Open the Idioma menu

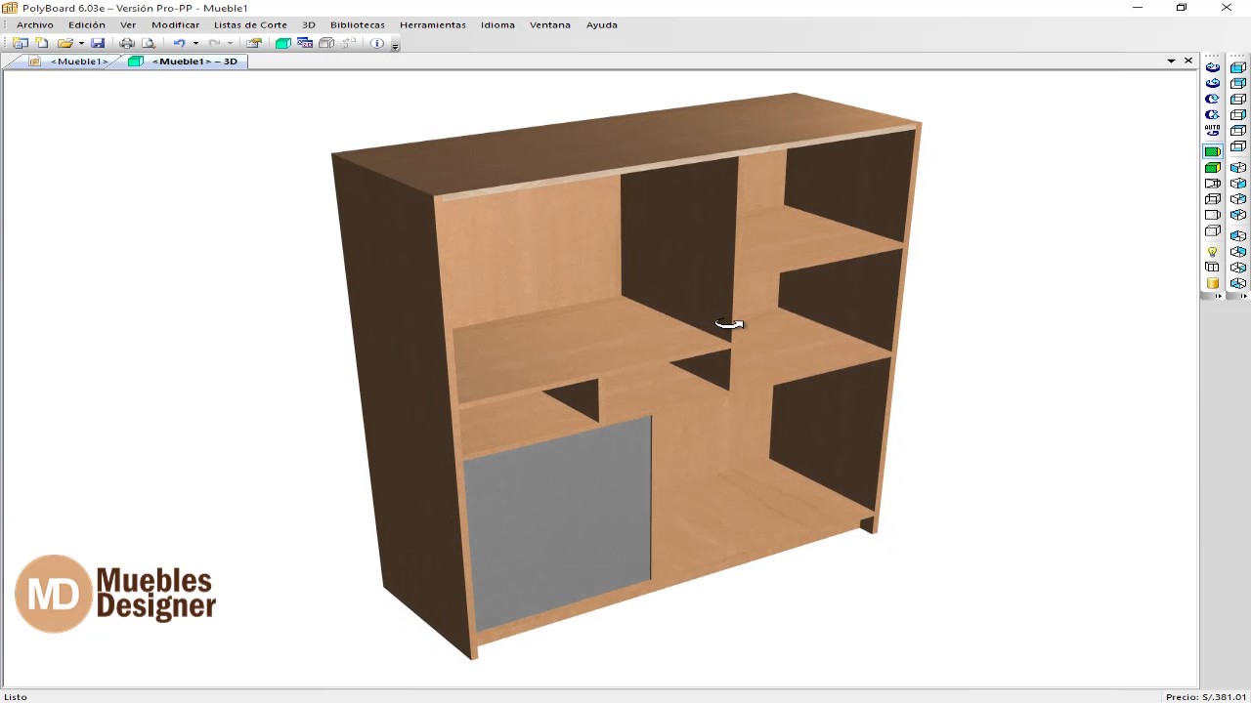click(497, 24)
